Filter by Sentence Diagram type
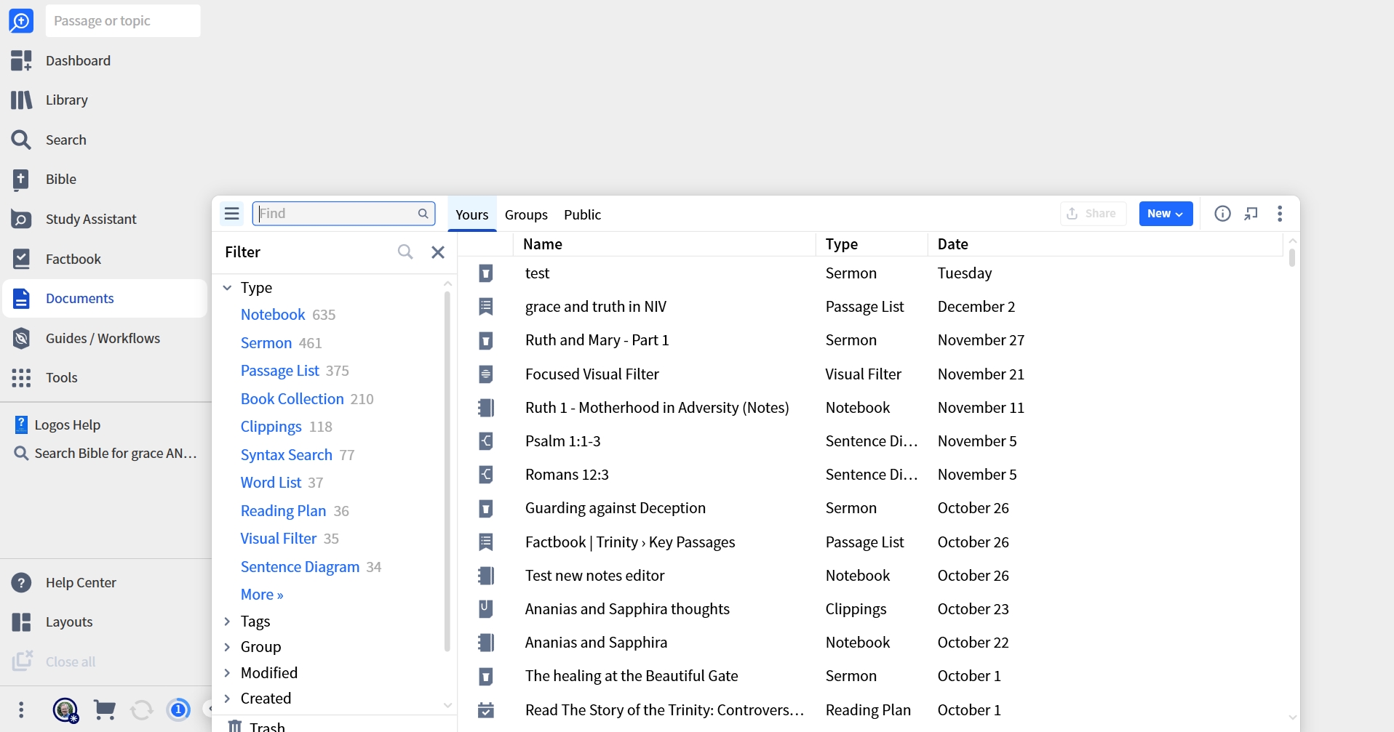This screenshot has width=1394, height=732. pos(300,566)
